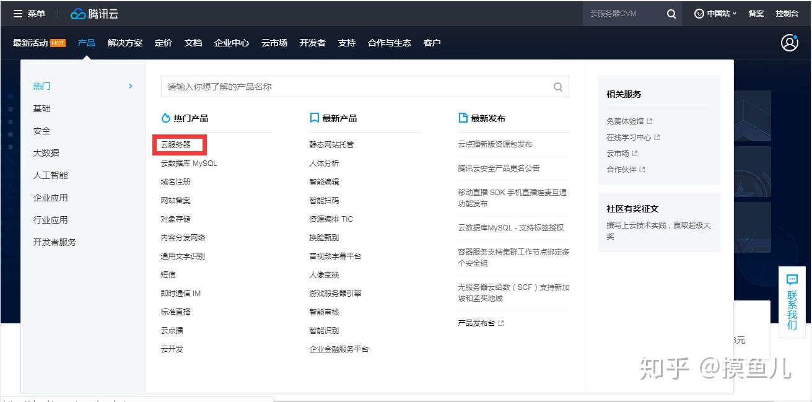
Task: Open 云市场 in the top navigation
Action: pyautogui.click(x=274, y=43)
